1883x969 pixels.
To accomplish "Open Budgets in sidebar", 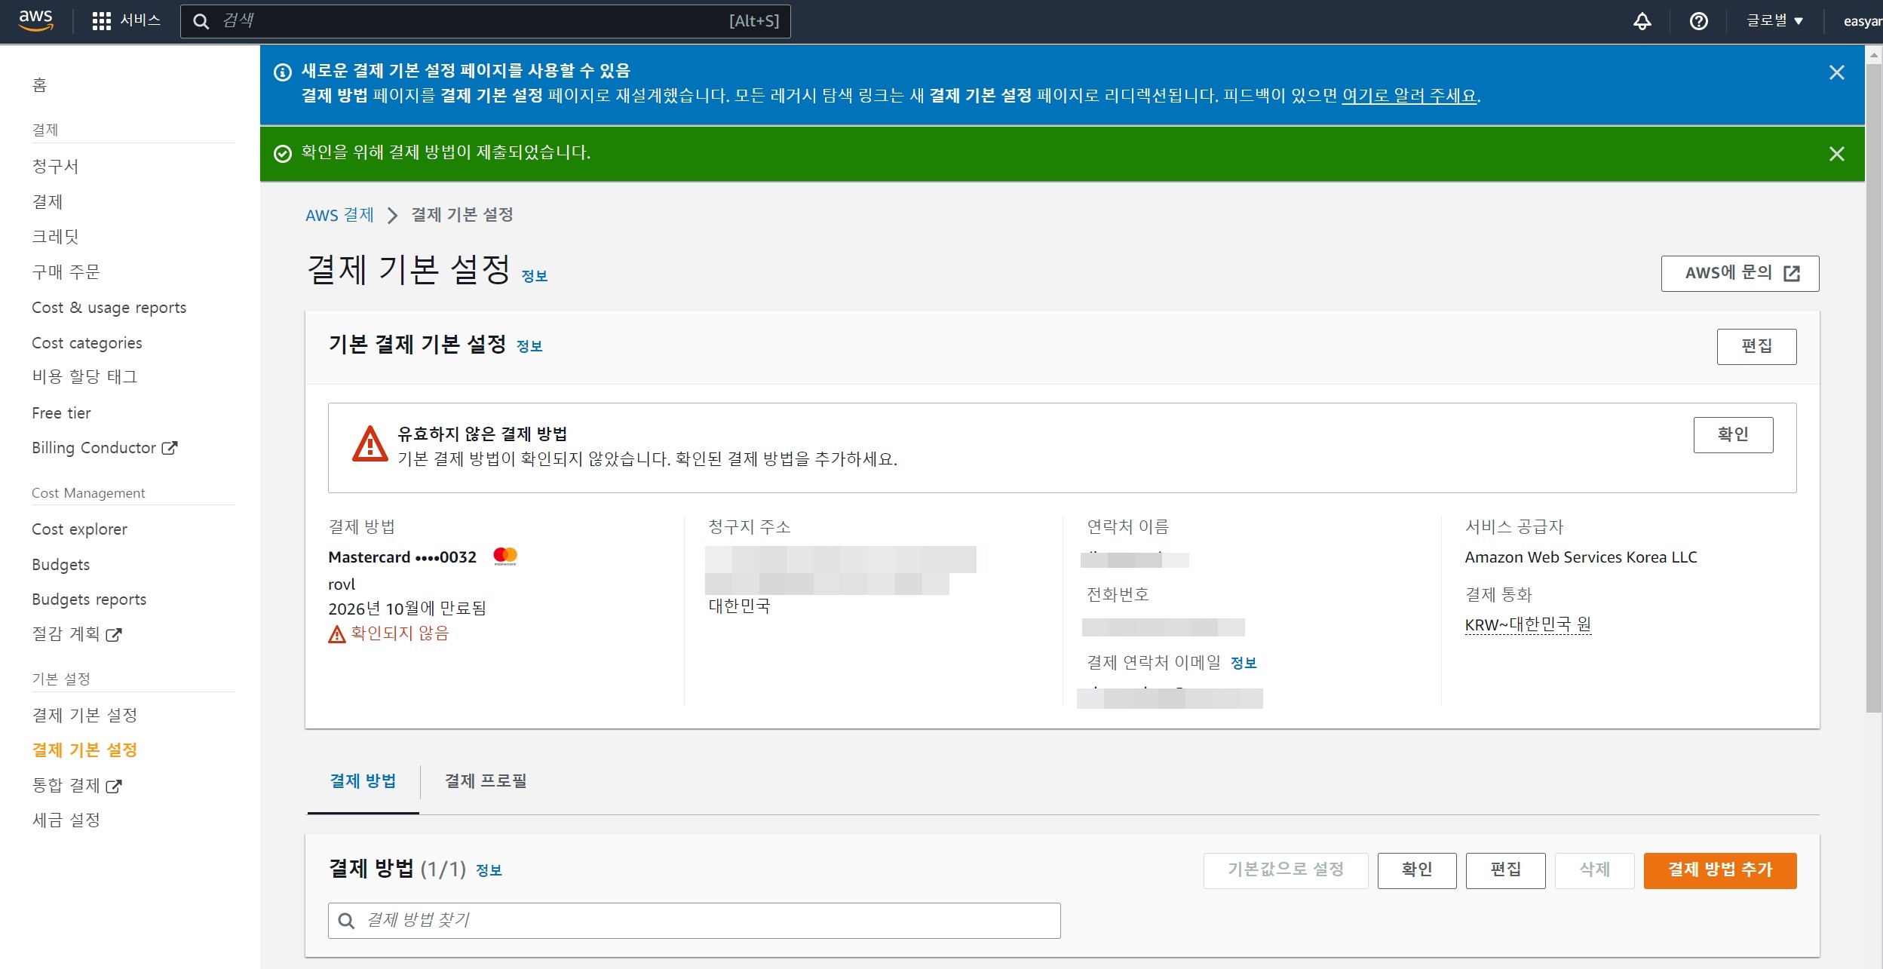I will point(60,565).
